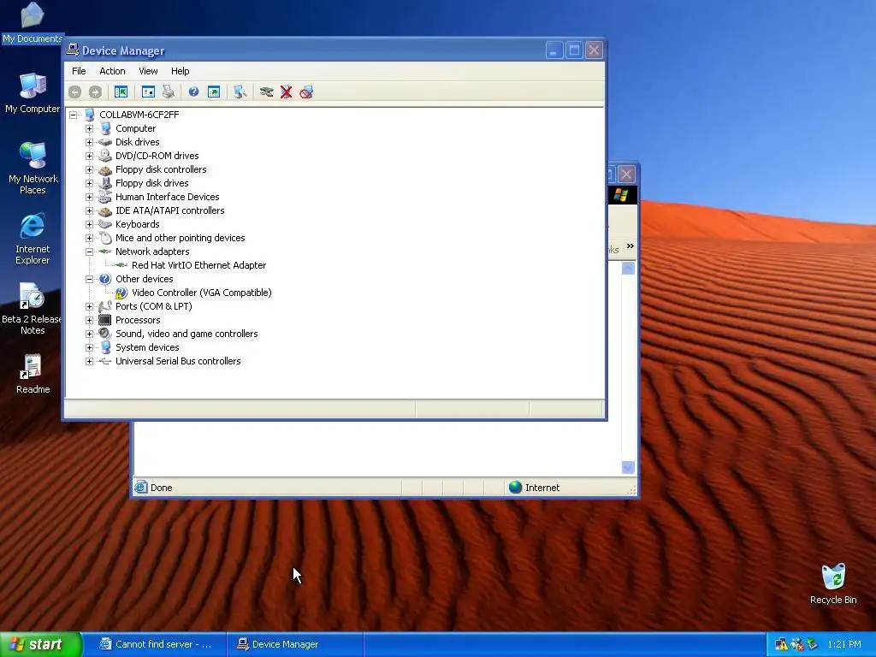Image resolution: width=876 pixels, height=657 pixels.
Task: Open My Documents desktop icon
Action: tap(33, 22)
